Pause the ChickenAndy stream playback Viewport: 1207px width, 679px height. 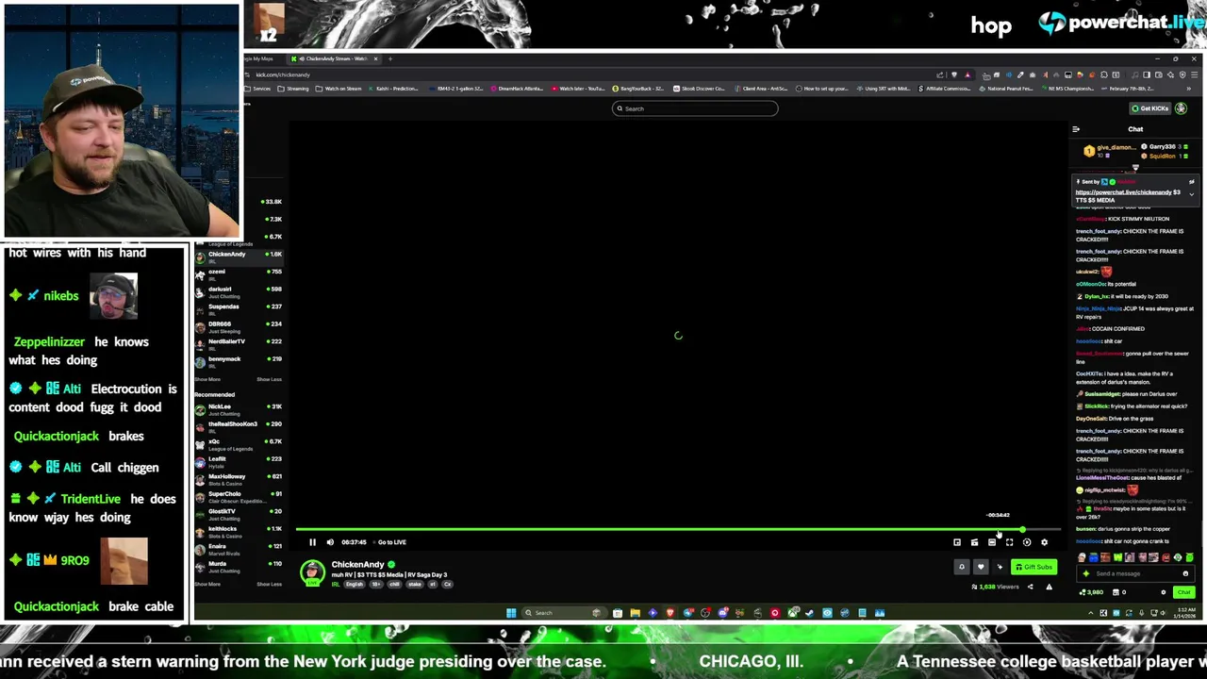click(312, 542)
